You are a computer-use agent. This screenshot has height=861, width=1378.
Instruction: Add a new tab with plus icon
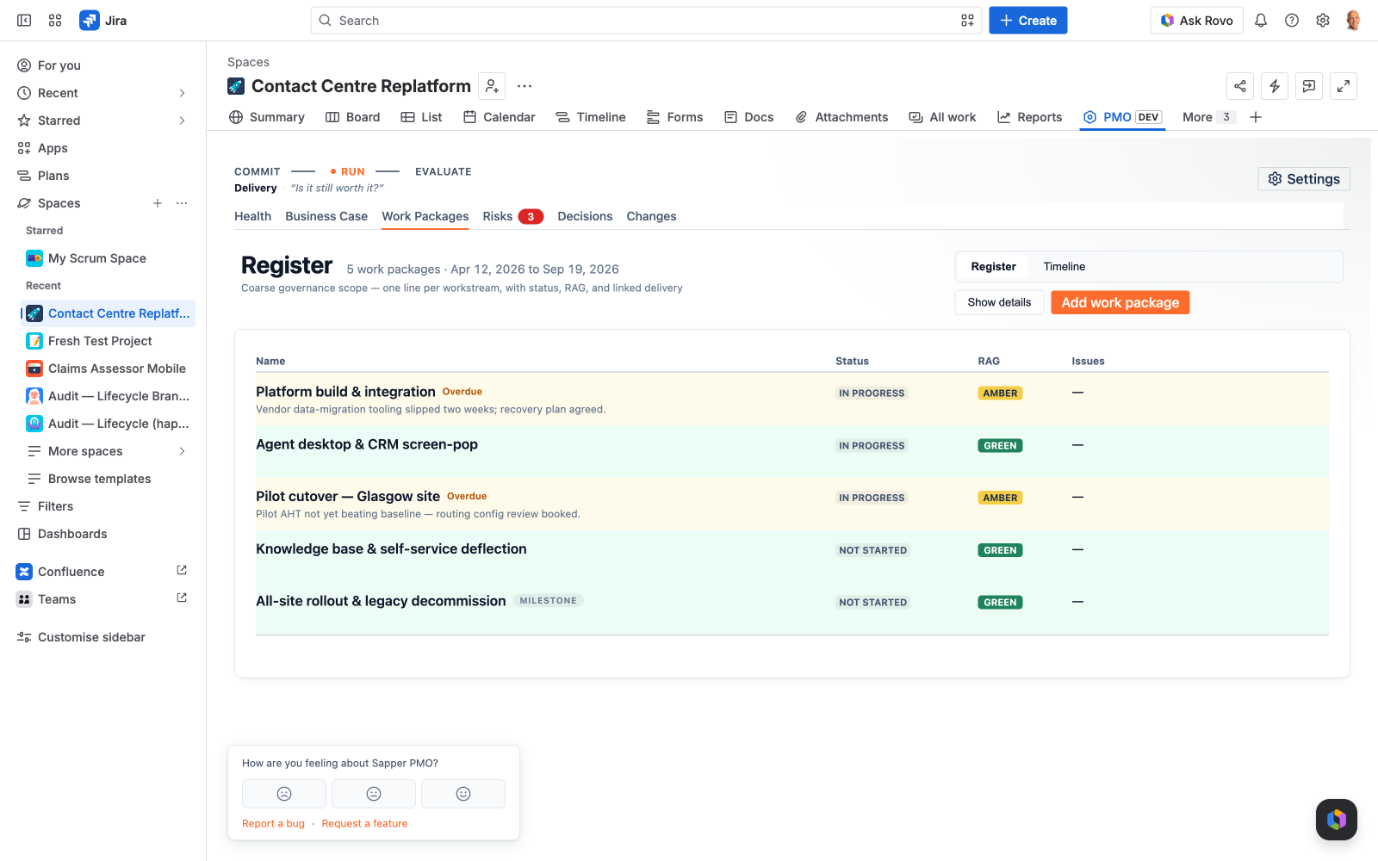(1256, 117)
